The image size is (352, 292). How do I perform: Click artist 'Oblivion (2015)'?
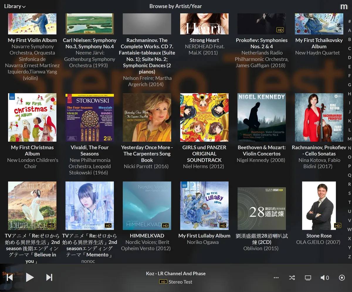(261, 248)
